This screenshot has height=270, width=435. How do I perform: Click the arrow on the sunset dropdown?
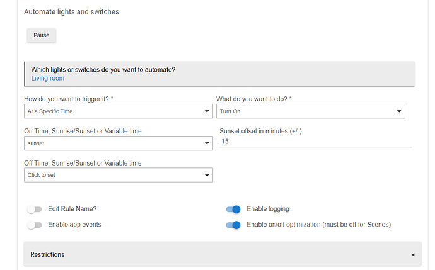[207, 144]
